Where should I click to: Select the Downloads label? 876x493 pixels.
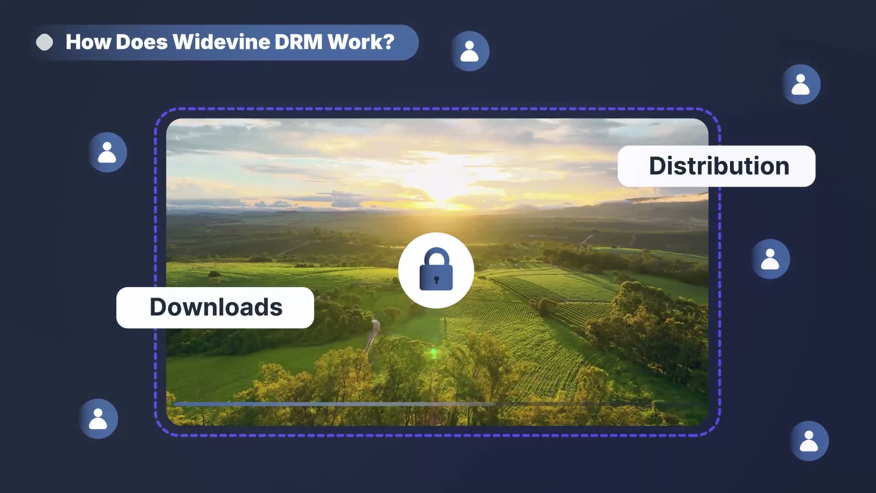click(215, 307)
